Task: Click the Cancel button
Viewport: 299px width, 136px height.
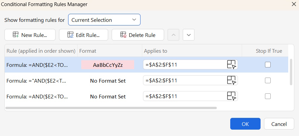Action: pyautogui.click(x=279, y=124)
